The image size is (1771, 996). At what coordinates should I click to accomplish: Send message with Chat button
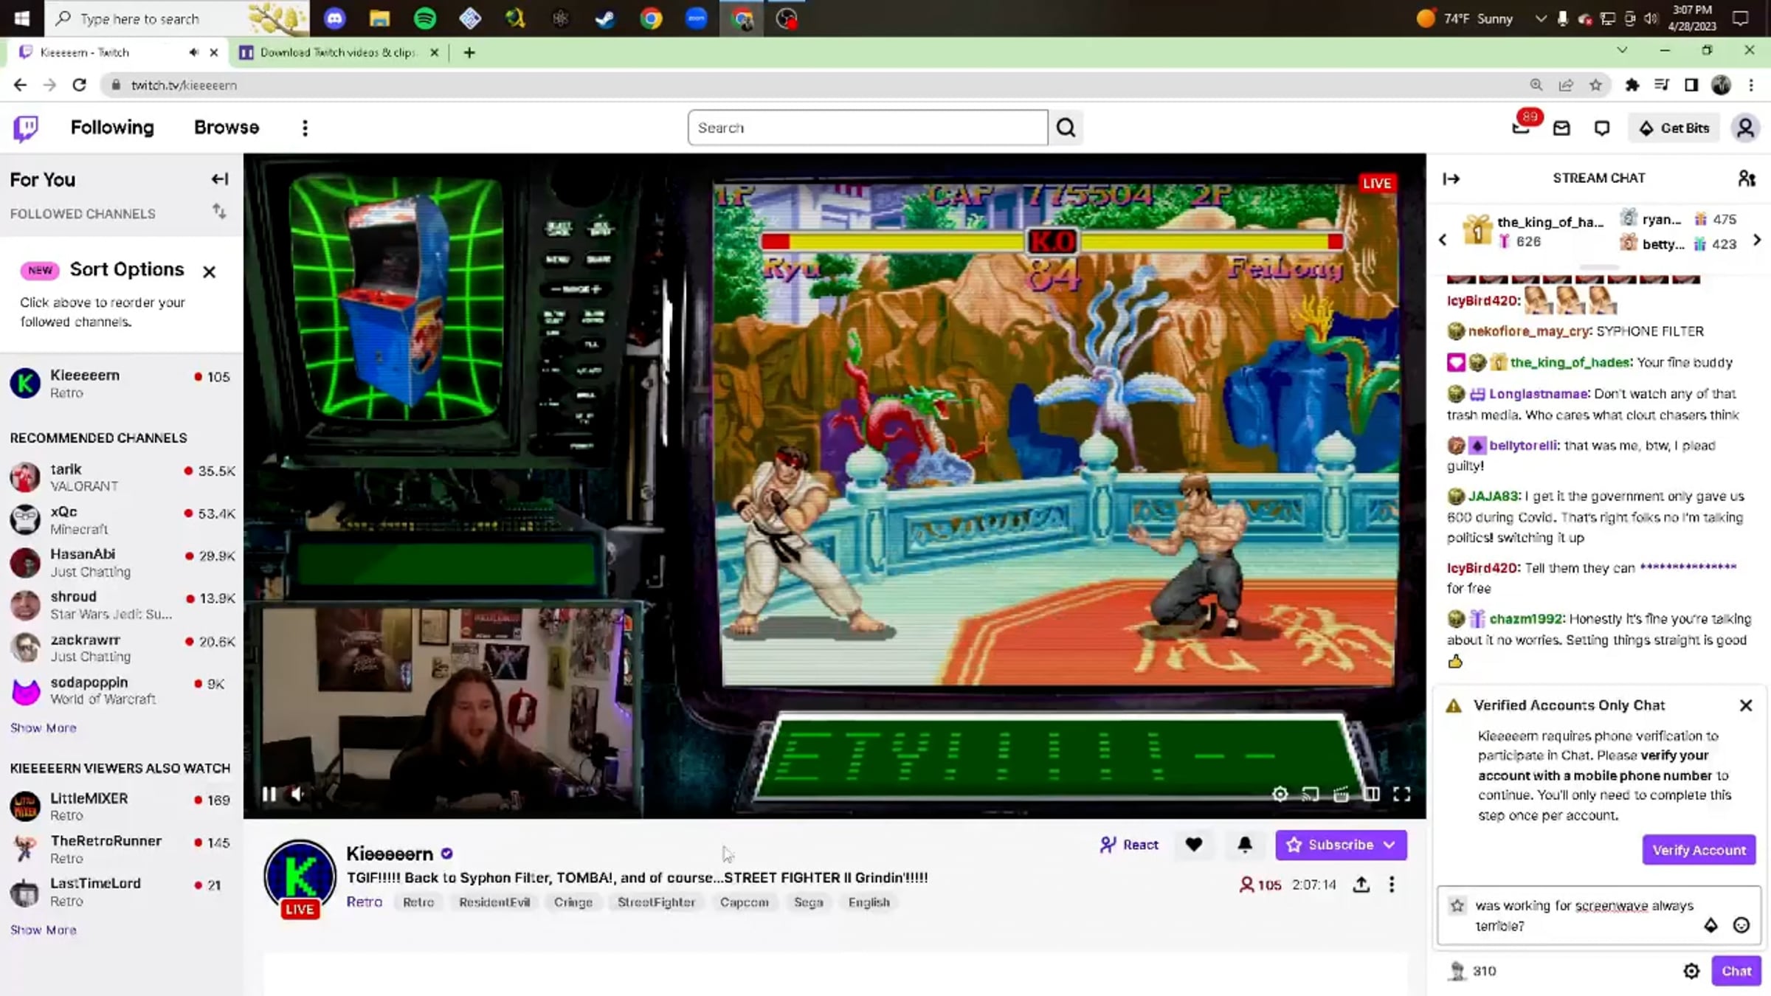pyautogui.click(x=1736, y=971)
